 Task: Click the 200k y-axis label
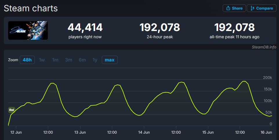267,78
